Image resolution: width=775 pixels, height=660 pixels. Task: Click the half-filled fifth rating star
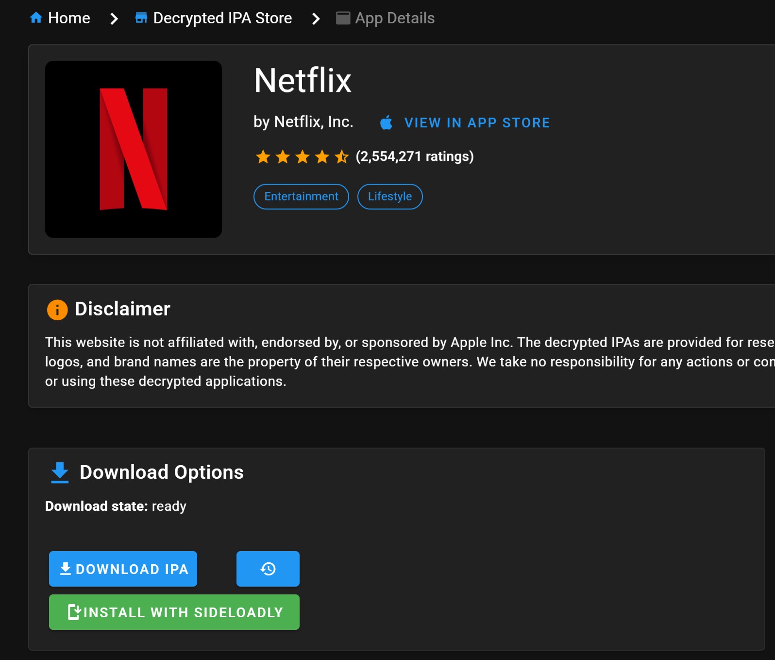342,156
